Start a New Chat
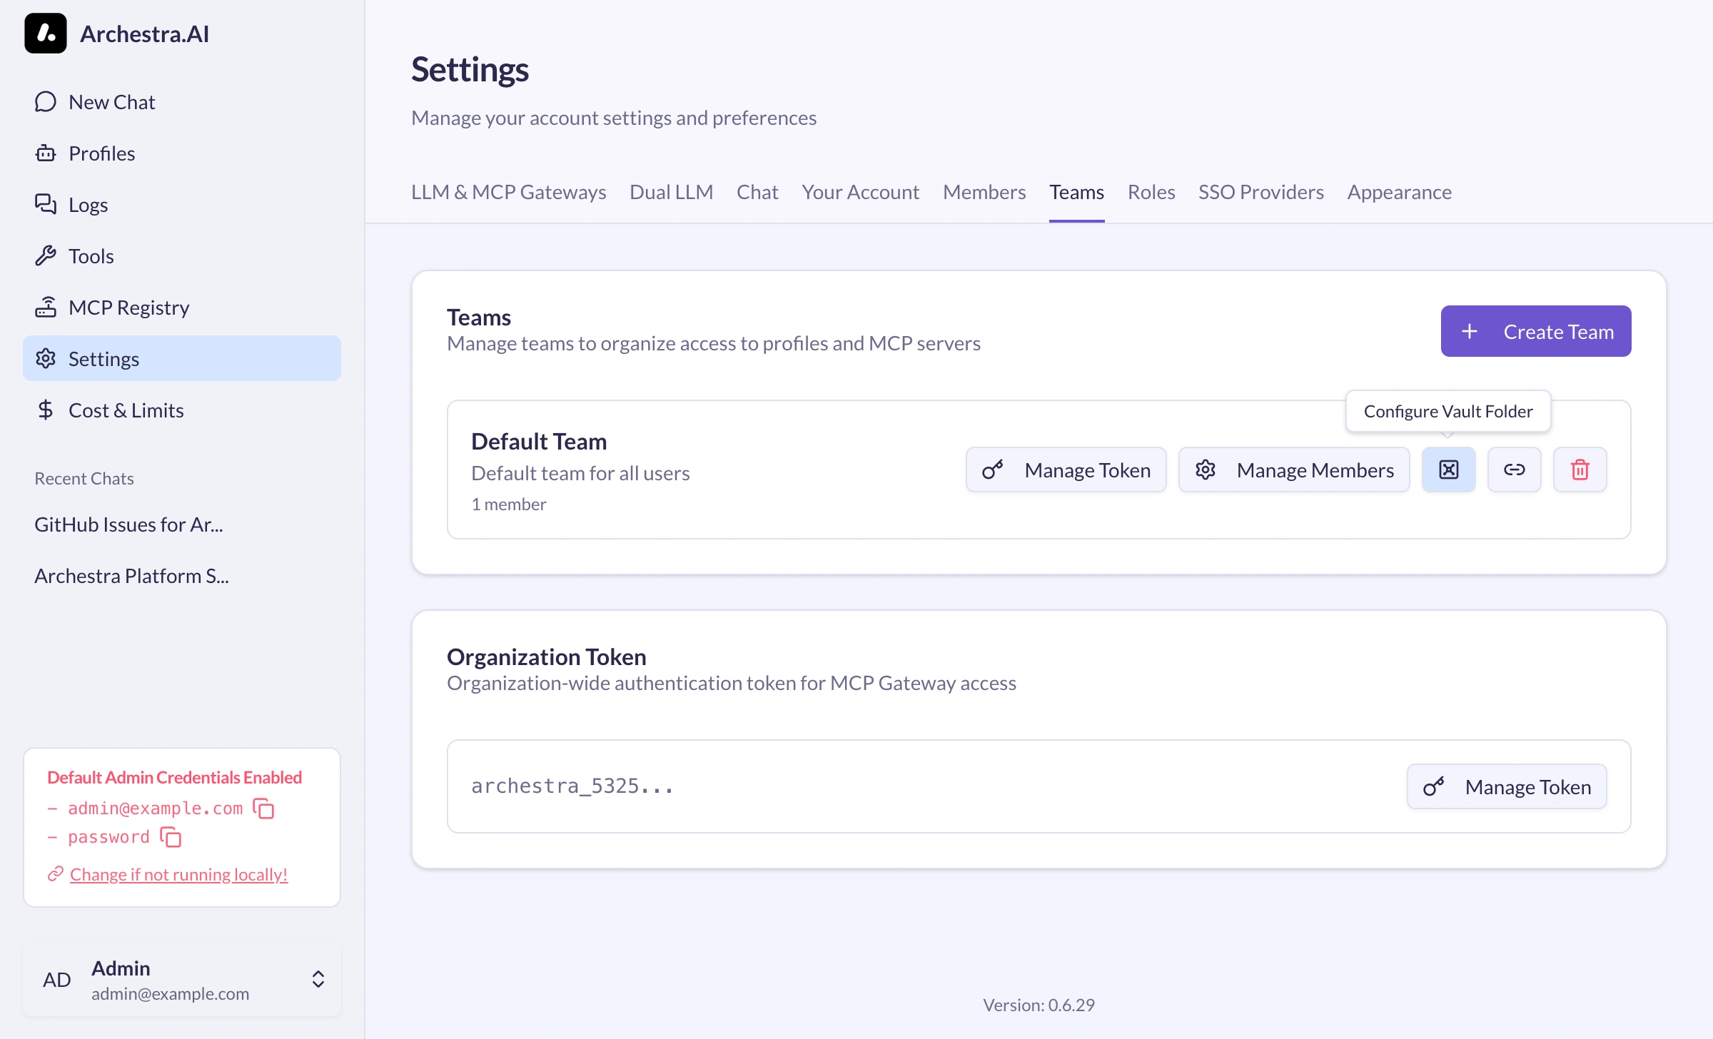 click(111, 102)
